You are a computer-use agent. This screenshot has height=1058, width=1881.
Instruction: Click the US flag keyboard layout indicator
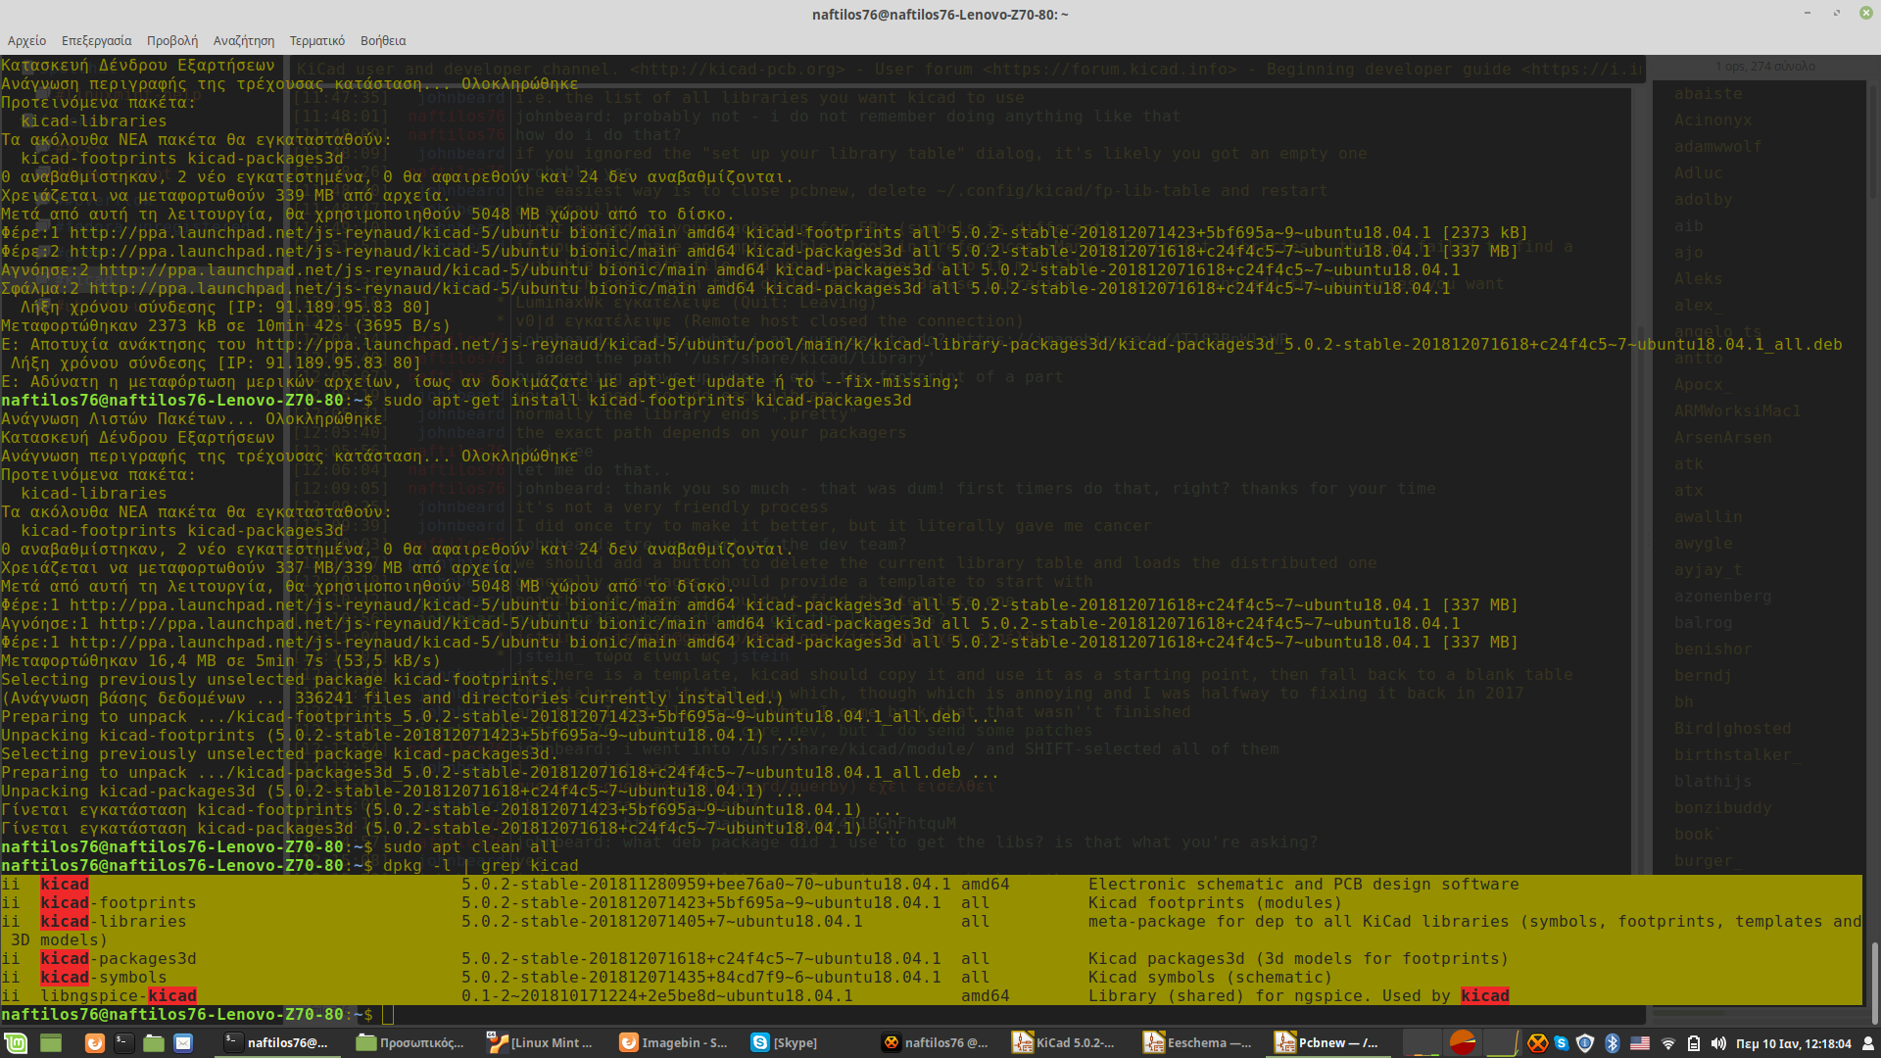(1640, 1043)
